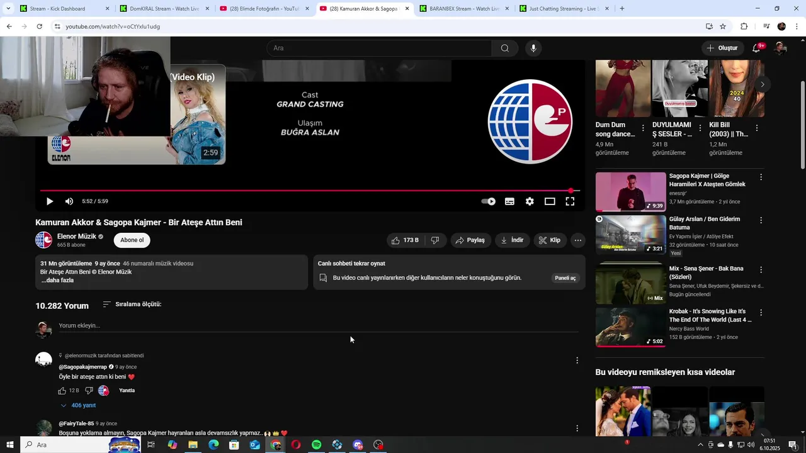
Task: Seek on the red video progress bar
Action: [x=310, y=191]
